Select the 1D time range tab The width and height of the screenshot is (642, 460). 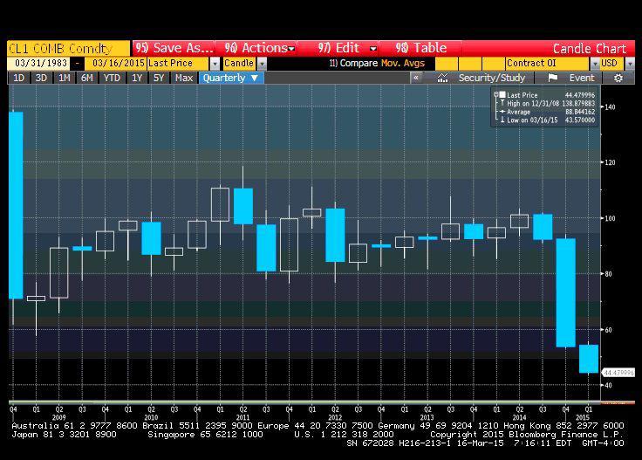19,78
